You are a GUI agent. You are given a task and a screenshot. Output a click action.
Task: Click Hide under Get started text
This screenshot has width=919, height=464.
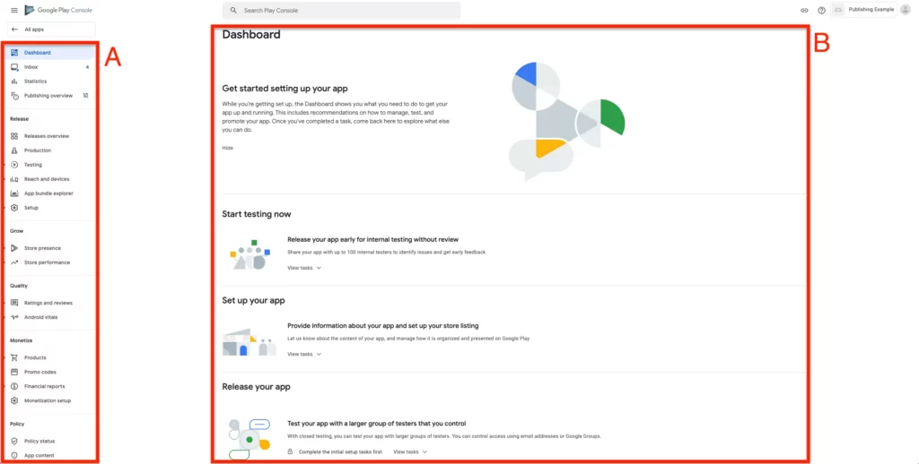pyautogui.click(x=227, y=148)
